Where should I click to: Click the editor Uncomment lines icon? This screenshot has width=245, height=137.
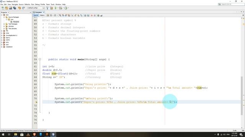tap(101, 15)
